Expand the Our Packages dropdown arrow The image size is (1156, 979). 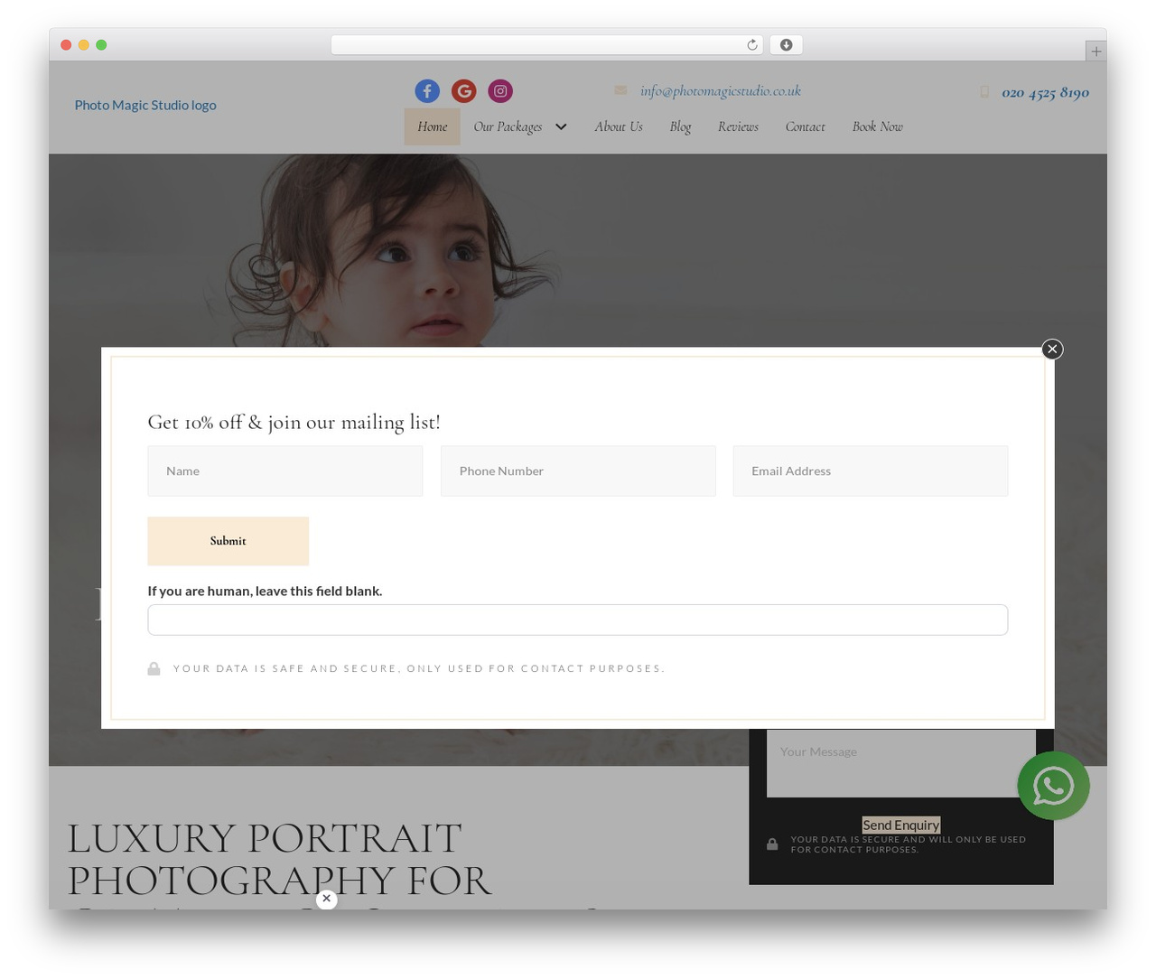point(561,126)
